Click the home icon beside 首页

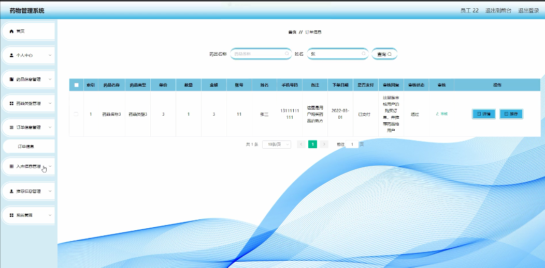click(11, 31)
